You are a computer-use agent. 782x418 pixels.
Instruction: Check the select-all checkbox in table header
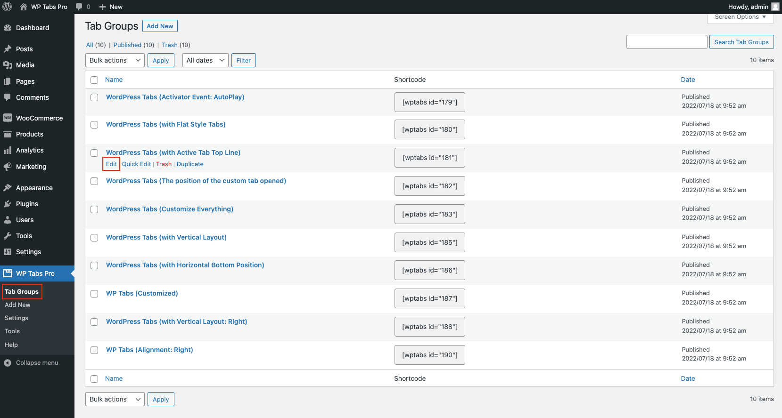point(94,80)
